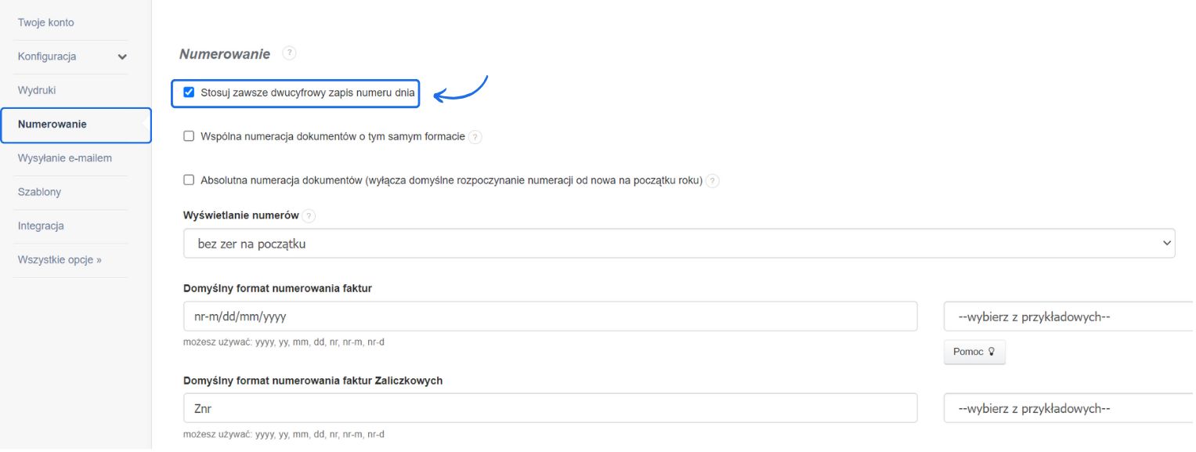
Task: Enable Wspólna numeracja dokumentów checkbox
Action: pos(189,136)
